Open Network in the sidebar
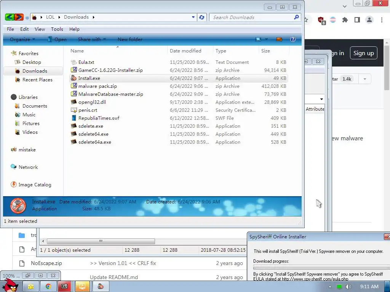Viewport: 390px width, 292px height. click(28, 167)
